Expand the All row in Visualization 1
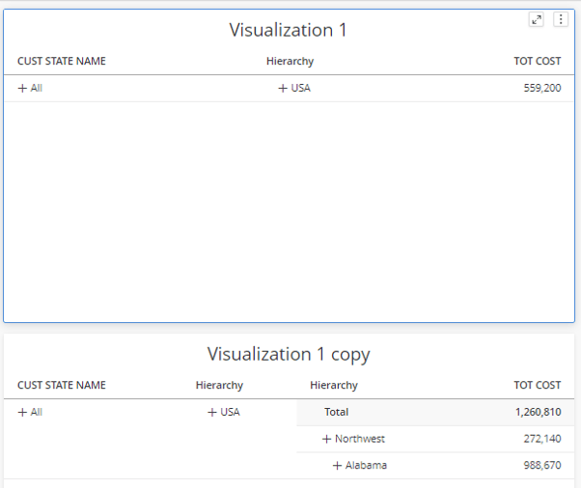The height and width of the screenshot is (488, 581). [x=22, y=88]
